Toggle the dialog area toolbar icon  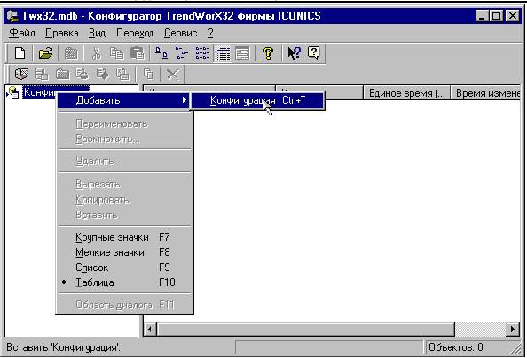[x=243, y=53]
